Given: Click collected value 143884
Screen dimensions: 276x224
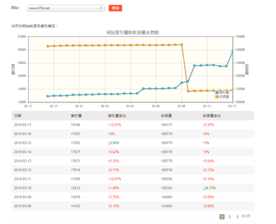Looking at the screenshot, I should pyautogui.click(x=167, y=206).
